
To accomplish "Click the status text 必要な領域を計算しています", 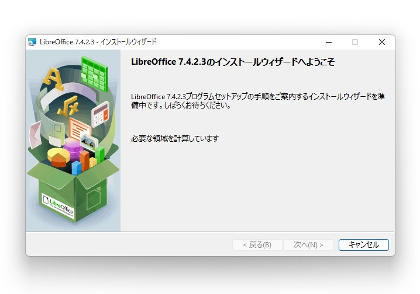I will point(175,138).
